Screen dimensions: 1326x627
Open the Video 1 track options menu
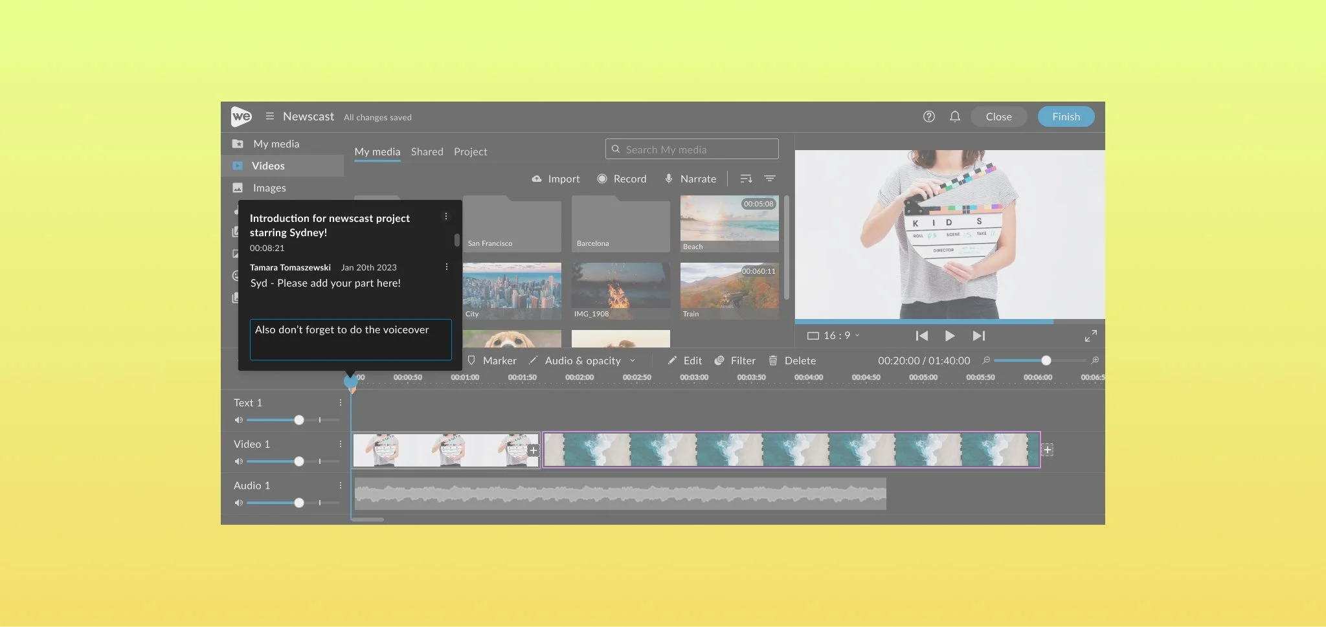(340, 444)
